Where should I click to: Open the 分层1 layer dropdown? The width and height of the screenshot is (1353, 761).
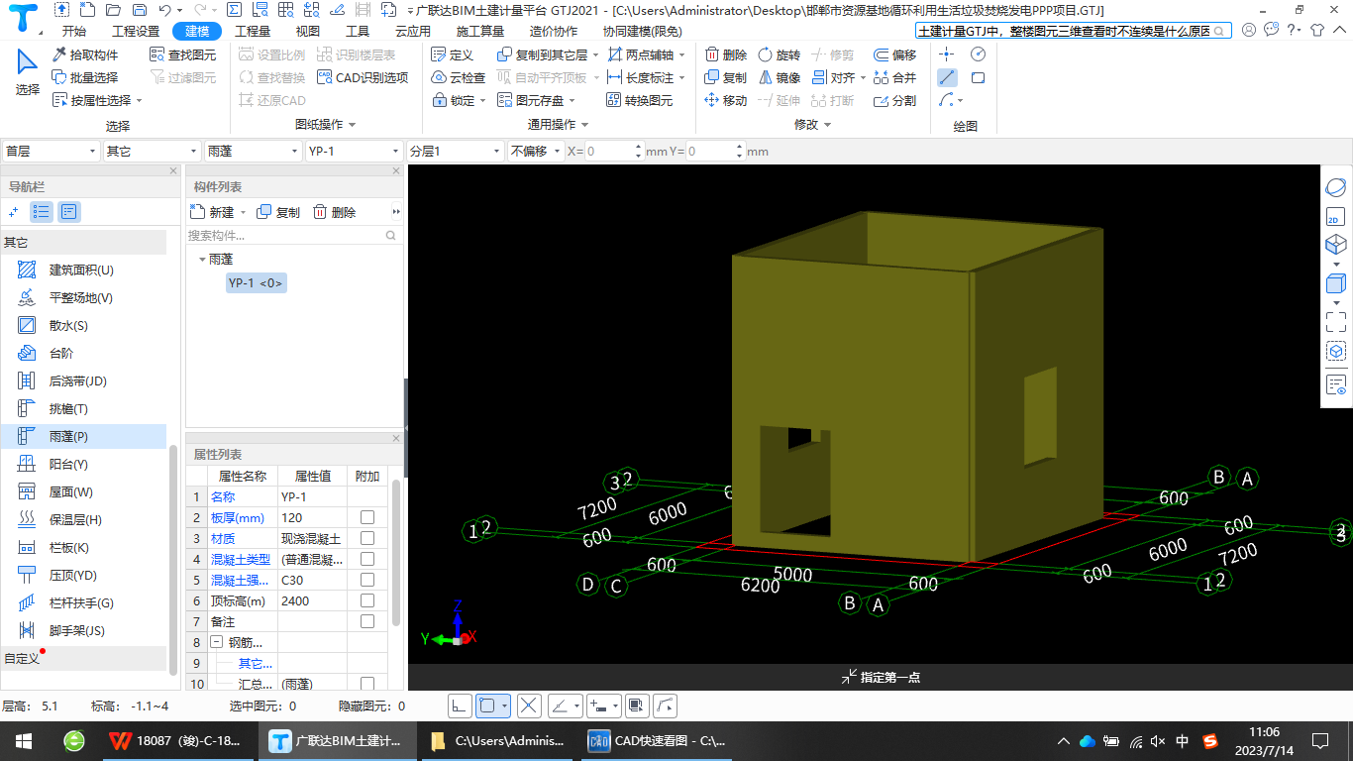(x=456, y=151)
